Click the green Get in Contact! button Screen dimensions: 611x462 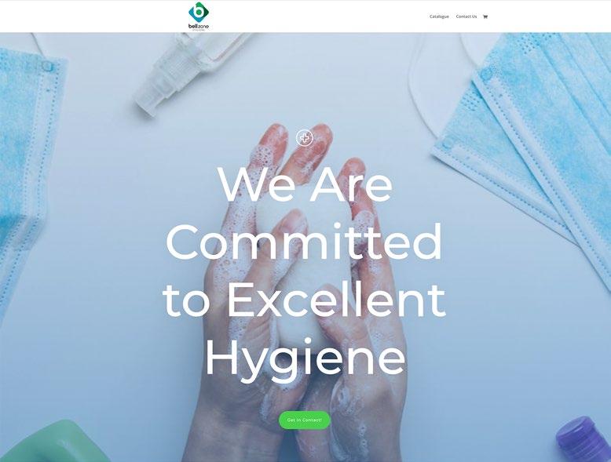[305, 420]
